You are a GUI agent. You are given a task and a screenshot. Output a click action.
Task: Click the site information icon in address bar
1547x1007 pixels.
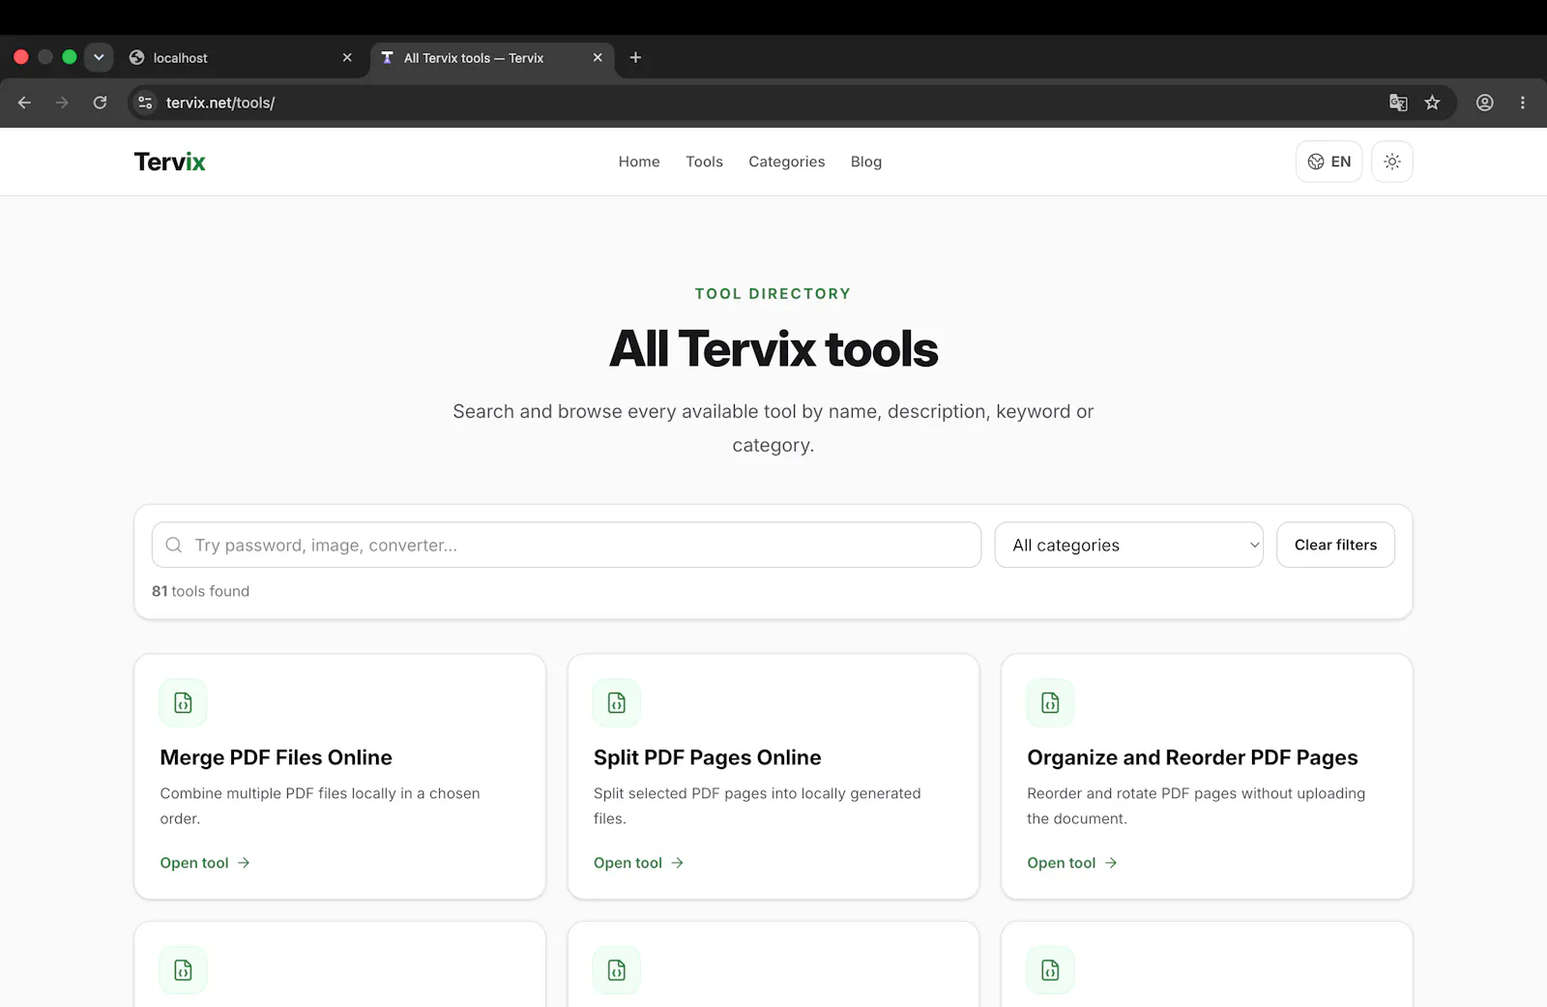(145, 103)
